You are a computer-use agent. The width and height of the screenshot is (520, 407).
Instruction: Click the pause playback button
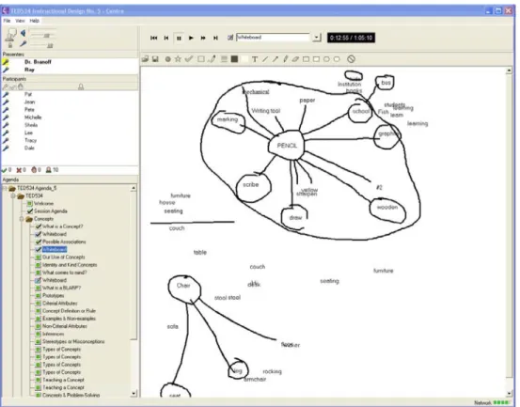click(x=179, y=39)
